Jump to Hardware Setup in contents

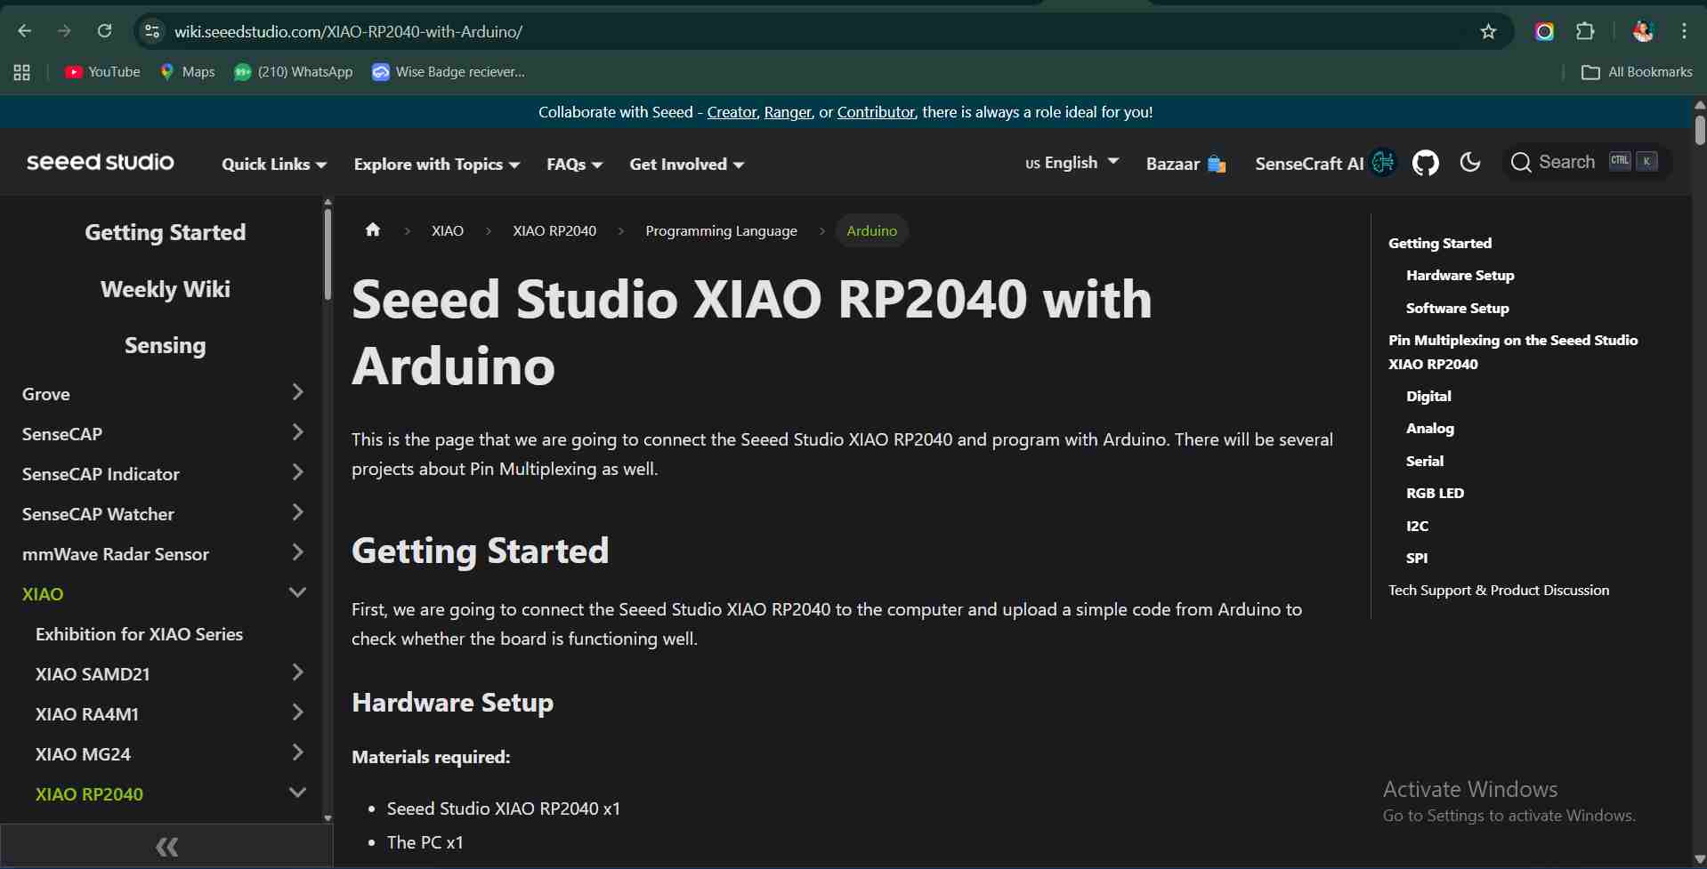(1460, 275)
